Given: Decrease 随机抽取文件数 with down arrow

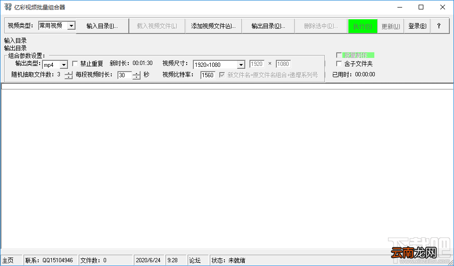Looking at the screenshot, I should (68, 77).
